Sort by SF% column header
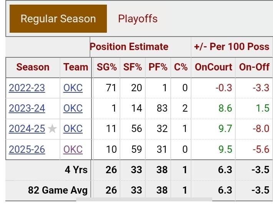This screenshot has height=209, width=273. tap(132, 67)
